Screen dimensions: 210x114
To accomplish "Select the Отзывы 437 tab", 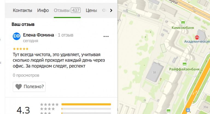I will pyautogui.click(x=67, y=10).
